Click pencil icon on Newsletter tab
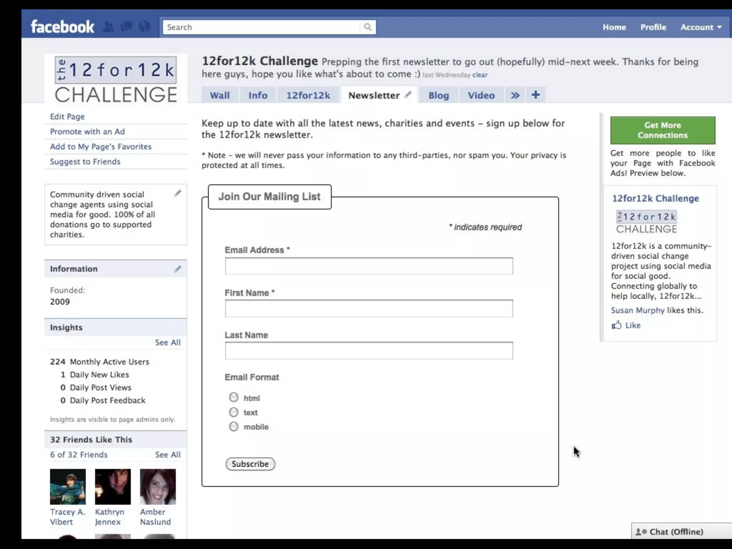Screen dimensions: 732x549 point(408,95)
